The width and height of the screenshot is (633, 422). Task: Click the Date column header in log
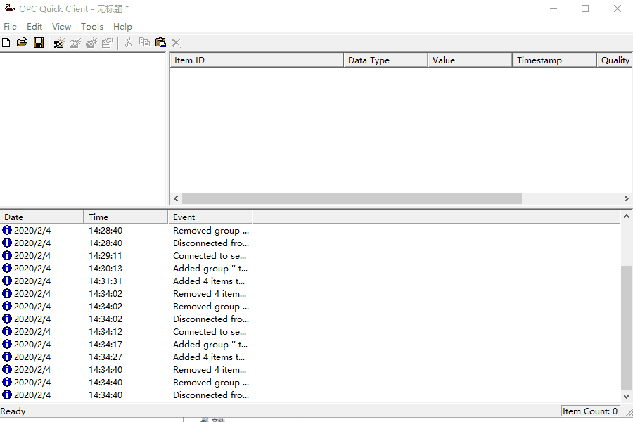tap(41, 217)
